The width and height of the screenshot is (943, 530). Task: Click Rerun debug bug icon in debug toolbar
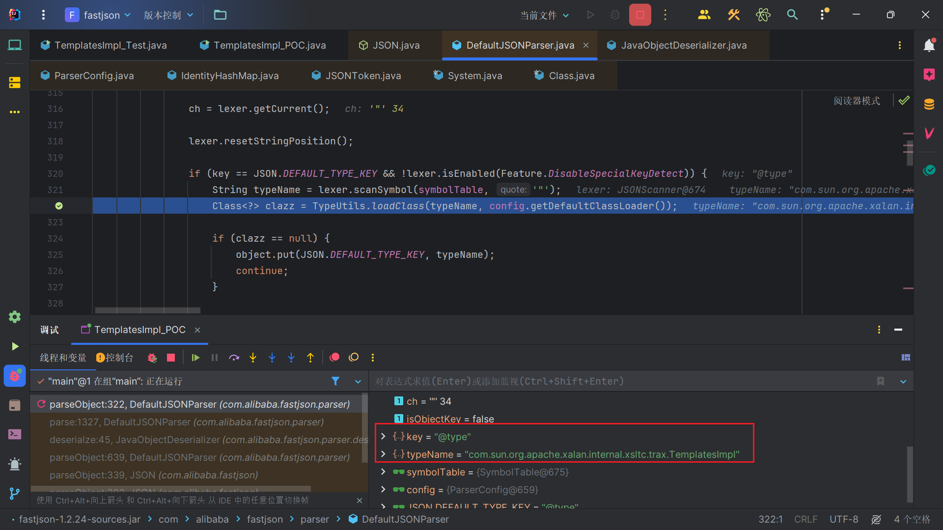tap(152, 358)
